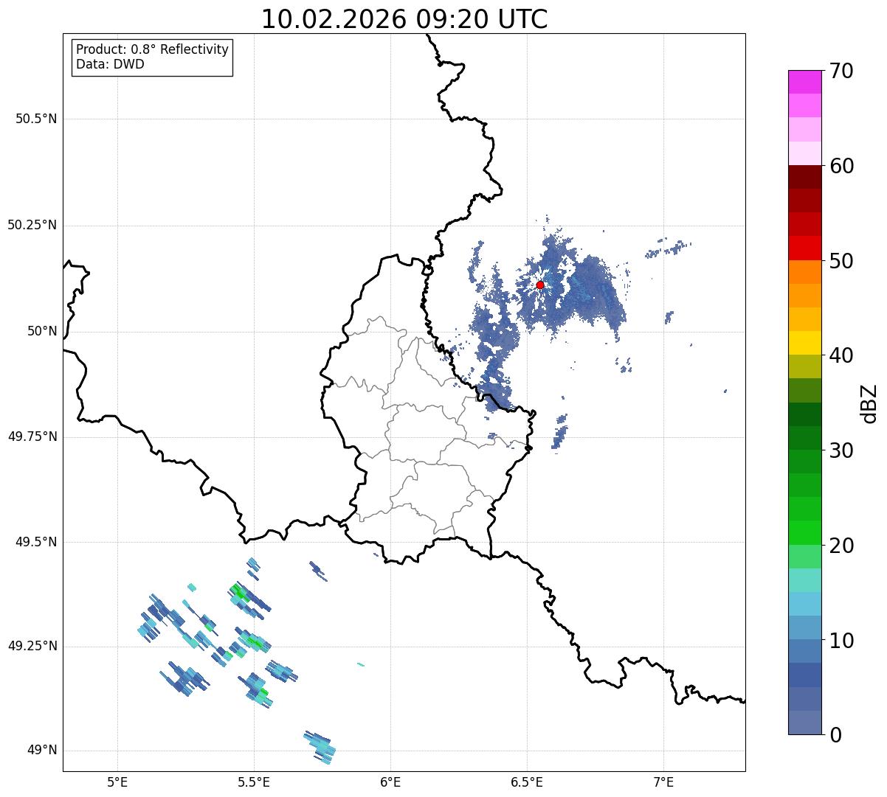This screenshot has height=797, width=887.
Task: Click the 'dBZ' colorbar axis label
Action: point(869,403)
